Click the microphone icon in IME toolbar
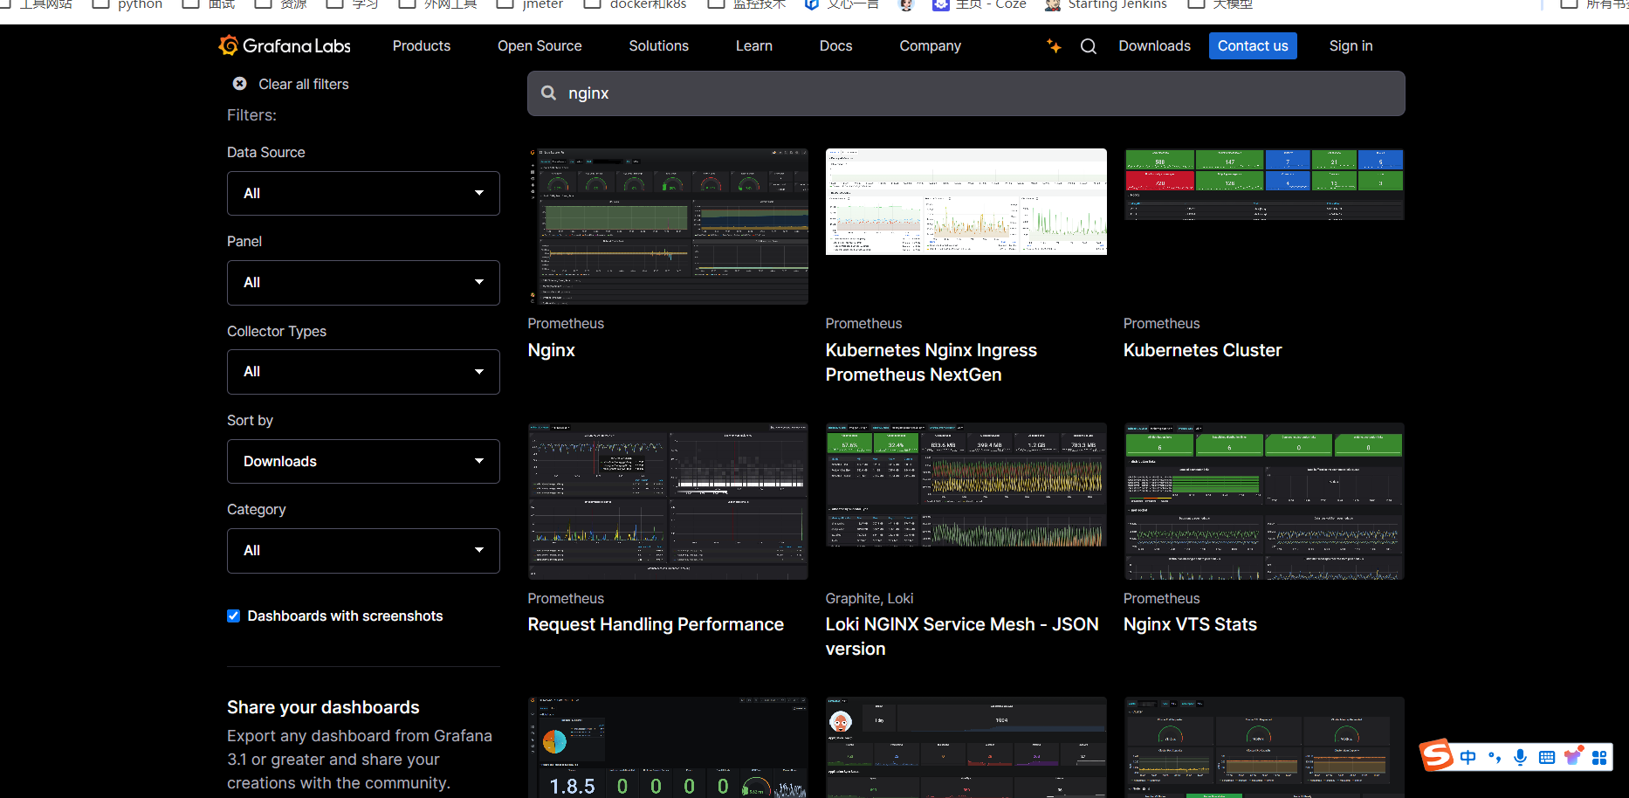 [x=1520, y=757]
